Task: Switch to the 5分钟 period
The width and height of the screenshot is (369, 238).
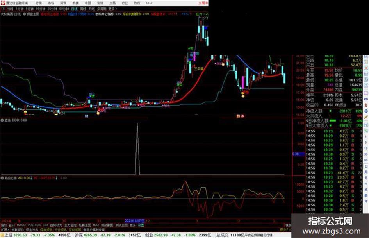Action: coord(30,9)
